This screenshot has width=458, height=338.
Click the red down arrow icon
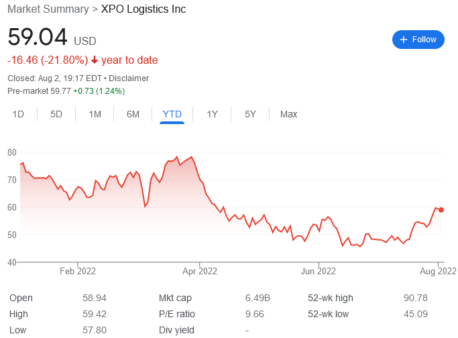click(95, 60)
